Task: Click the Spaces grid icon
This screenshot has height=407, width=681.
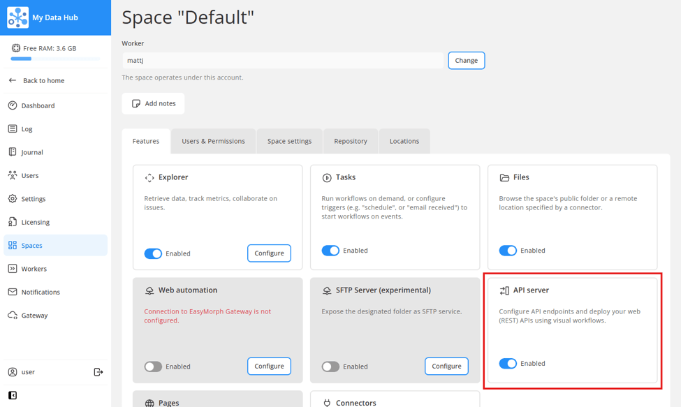Action: coord(13,245)
